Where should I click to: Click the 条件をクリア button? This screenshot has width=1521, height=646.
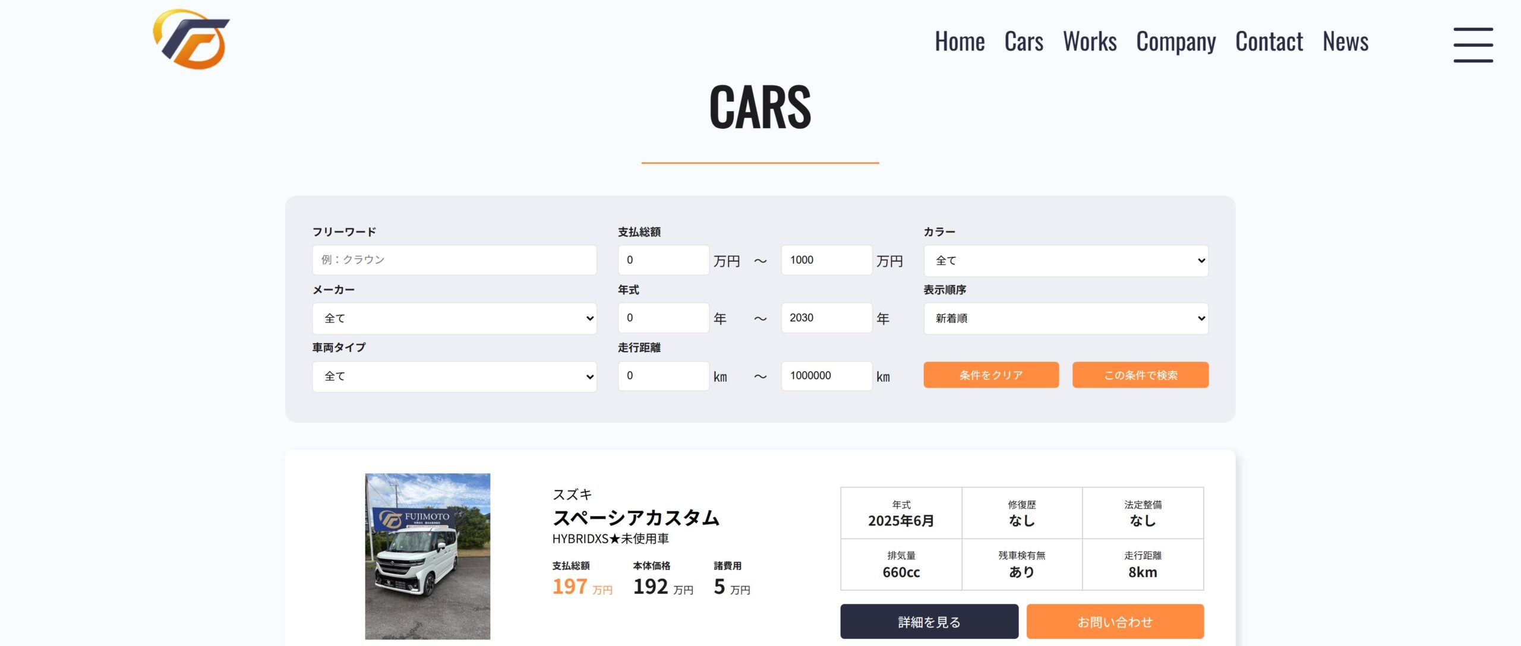click(991, 375)
